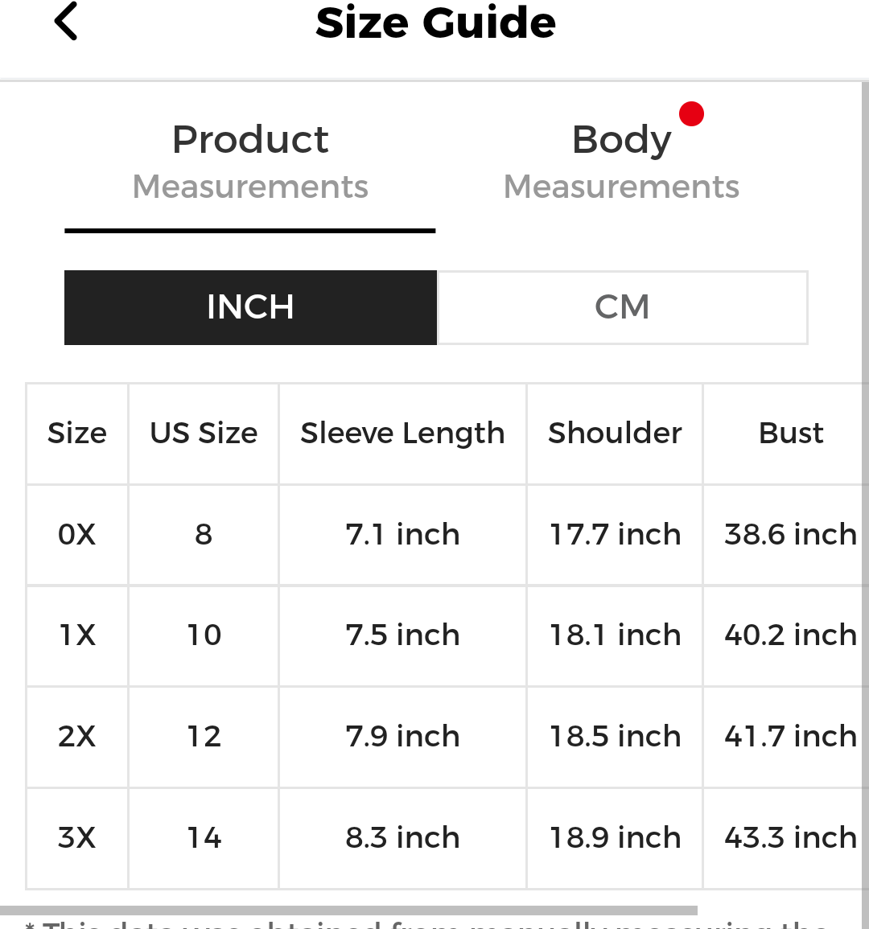Viewport: 869px width, 929px height.
Task: Click the 43.3 inch bust value
Action: click(x=790, y=838)
